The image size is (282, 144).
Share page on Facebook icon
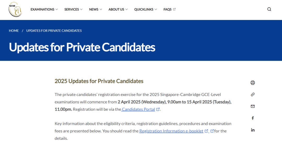[252, 118]
